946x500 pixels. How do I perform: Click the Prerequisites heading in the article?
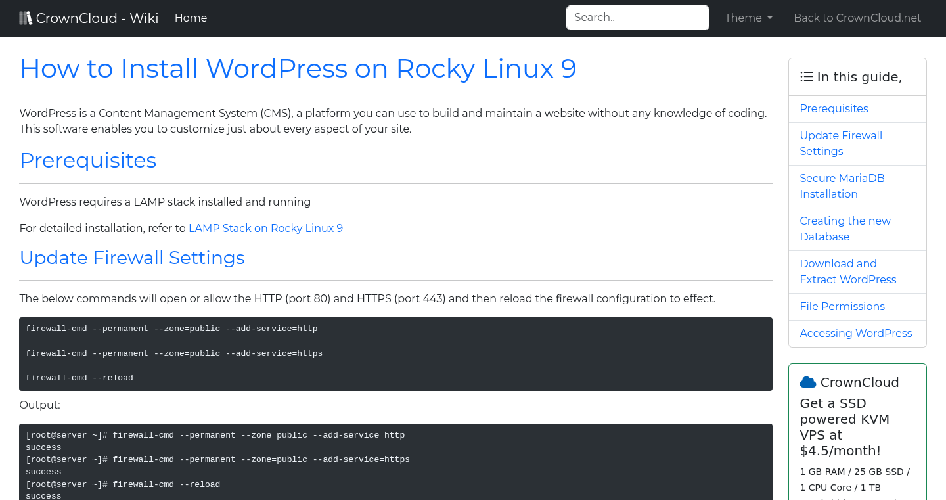[x=88, y=160]
